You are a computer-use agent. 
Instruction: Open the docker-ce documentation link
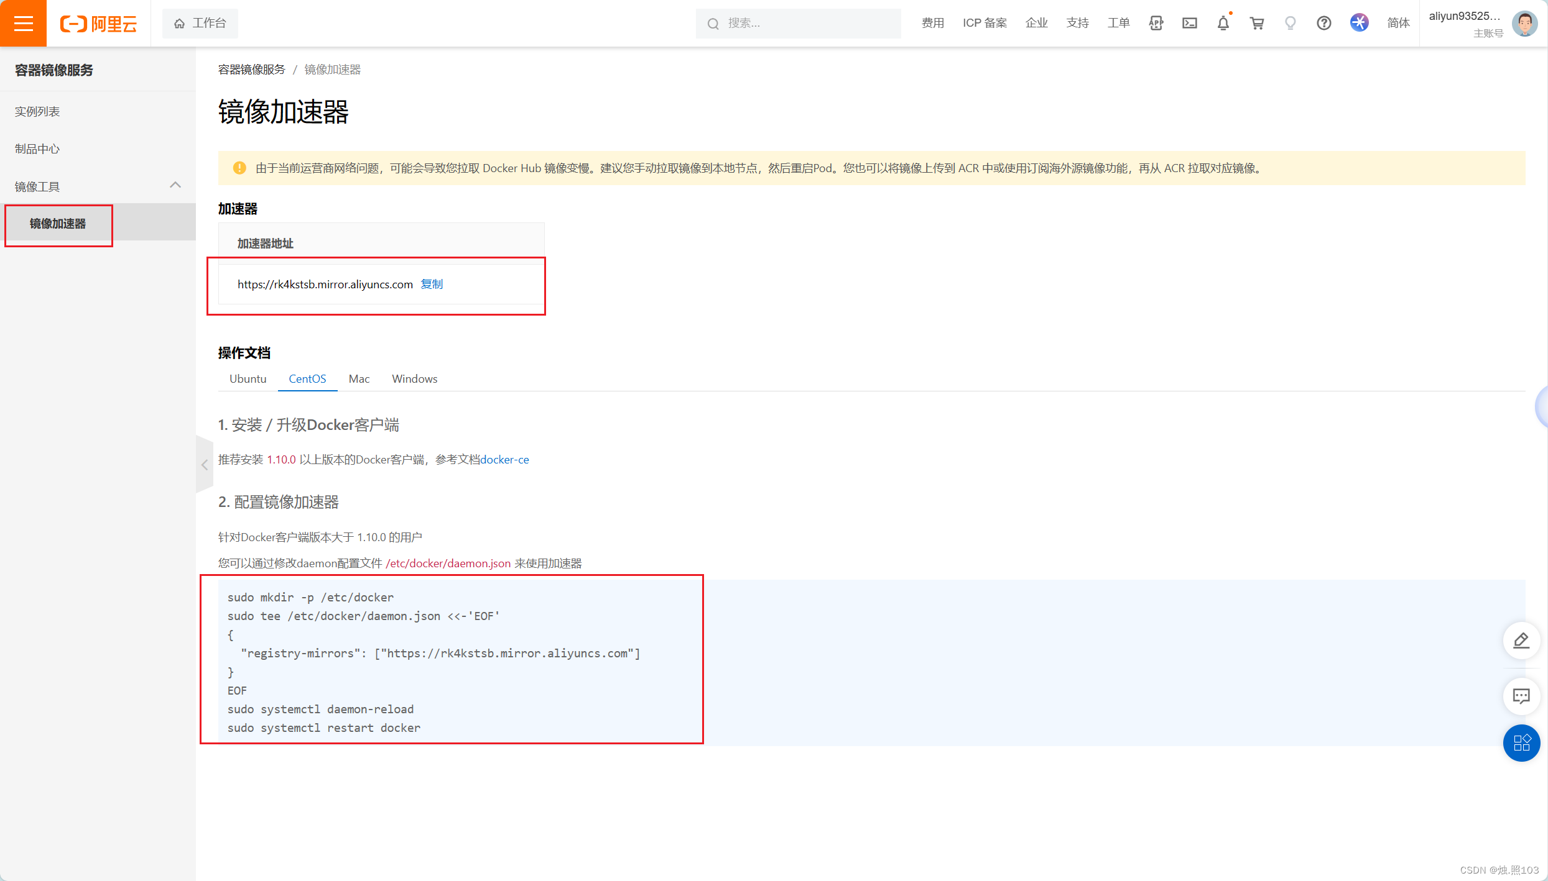pyautogui.click(x=504, y=459)
